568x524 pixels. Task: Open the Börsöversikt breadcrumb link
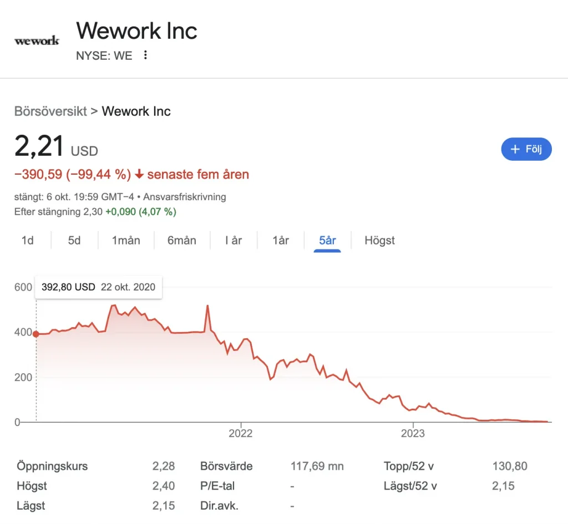(50, 111)
